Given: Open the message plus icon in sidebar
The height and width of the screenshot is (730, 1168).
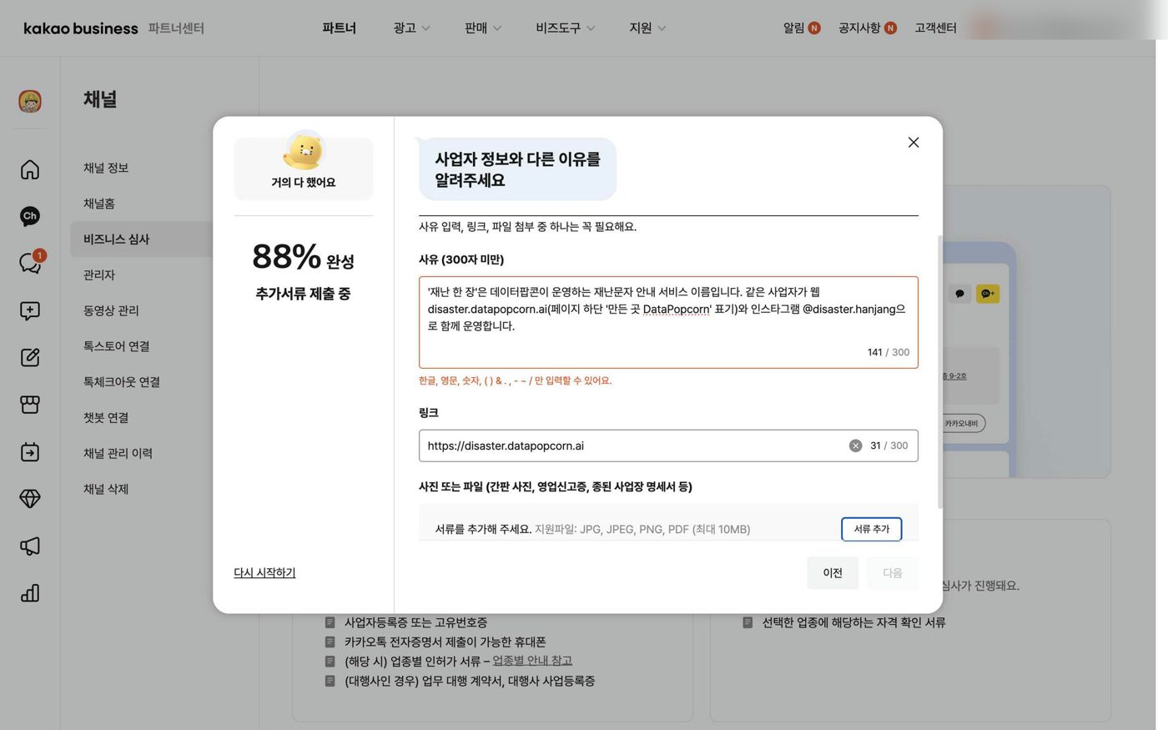Looking at the screenshot, I should [x=30, y=310].
